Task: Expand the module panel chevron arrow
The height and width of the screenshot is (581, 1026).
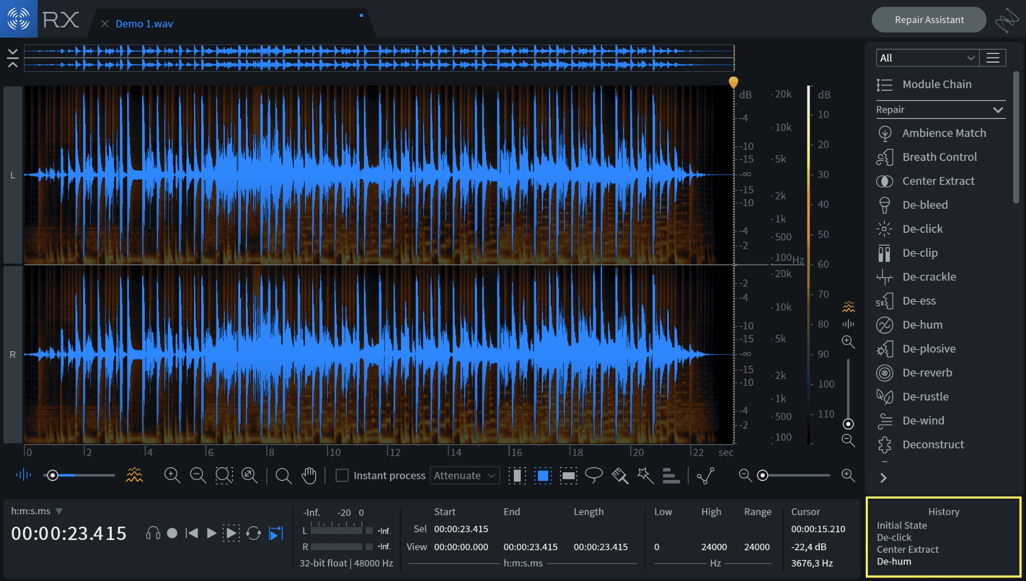Action: click(883, 478)
